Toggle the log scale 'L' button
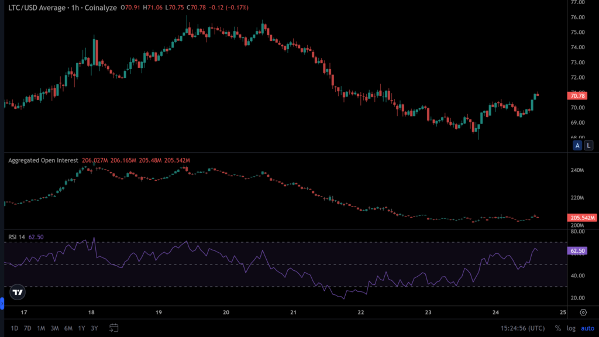599x337 pixels. point(588,145)
